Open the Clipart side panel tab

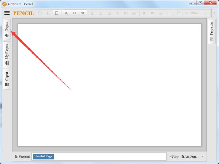click(x=7, y=79)
